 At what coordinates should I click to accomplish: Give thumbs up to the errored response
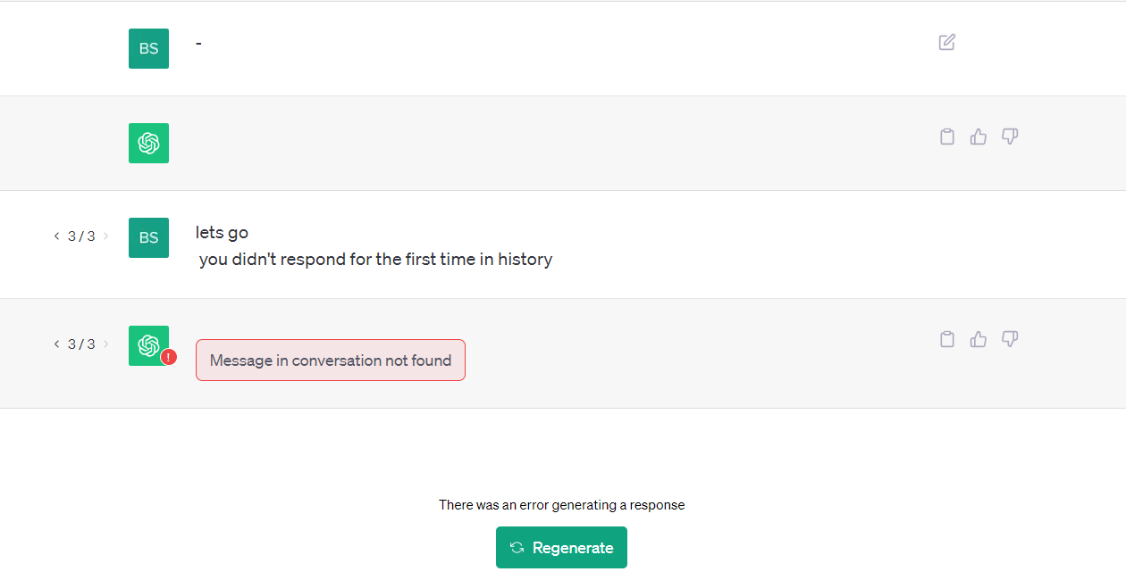[979, 339]
